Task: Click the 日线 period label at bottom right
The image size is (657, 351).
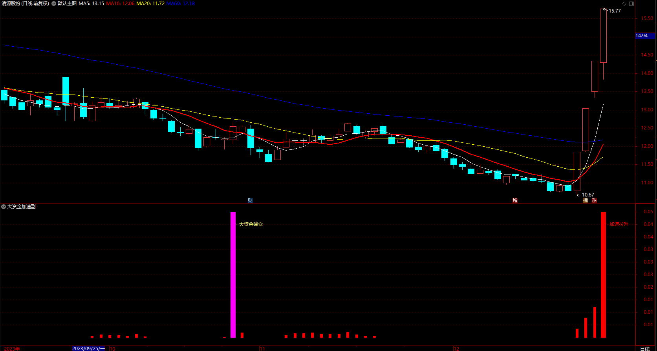Action: [x=645, y=348]
